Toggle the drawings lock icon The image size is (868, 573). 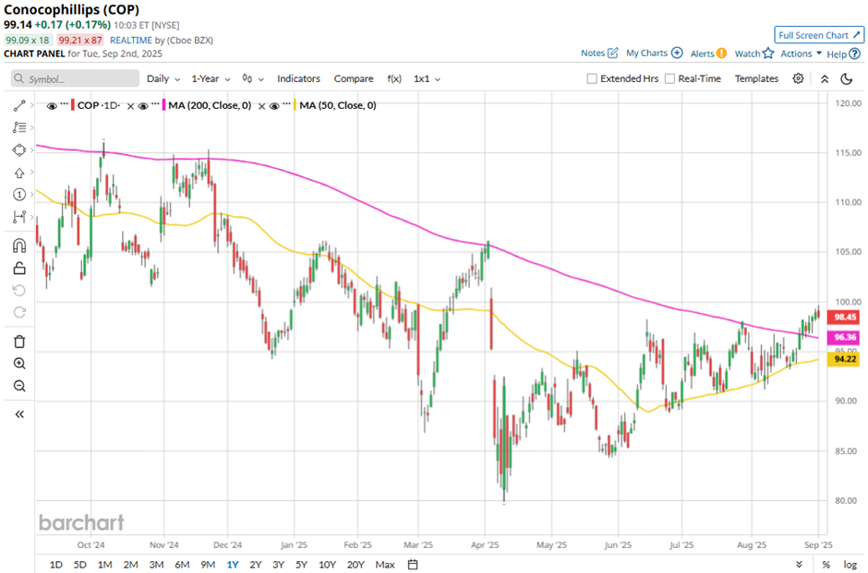click(19, 269)
